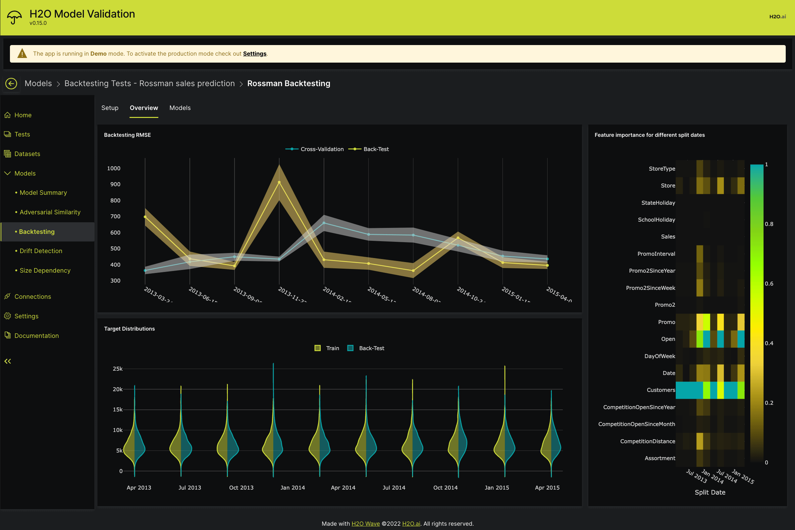Viewport: 795px width, 530px height.
Task: Open the Models tab beside Overview
Action: [x=180, y=108]
